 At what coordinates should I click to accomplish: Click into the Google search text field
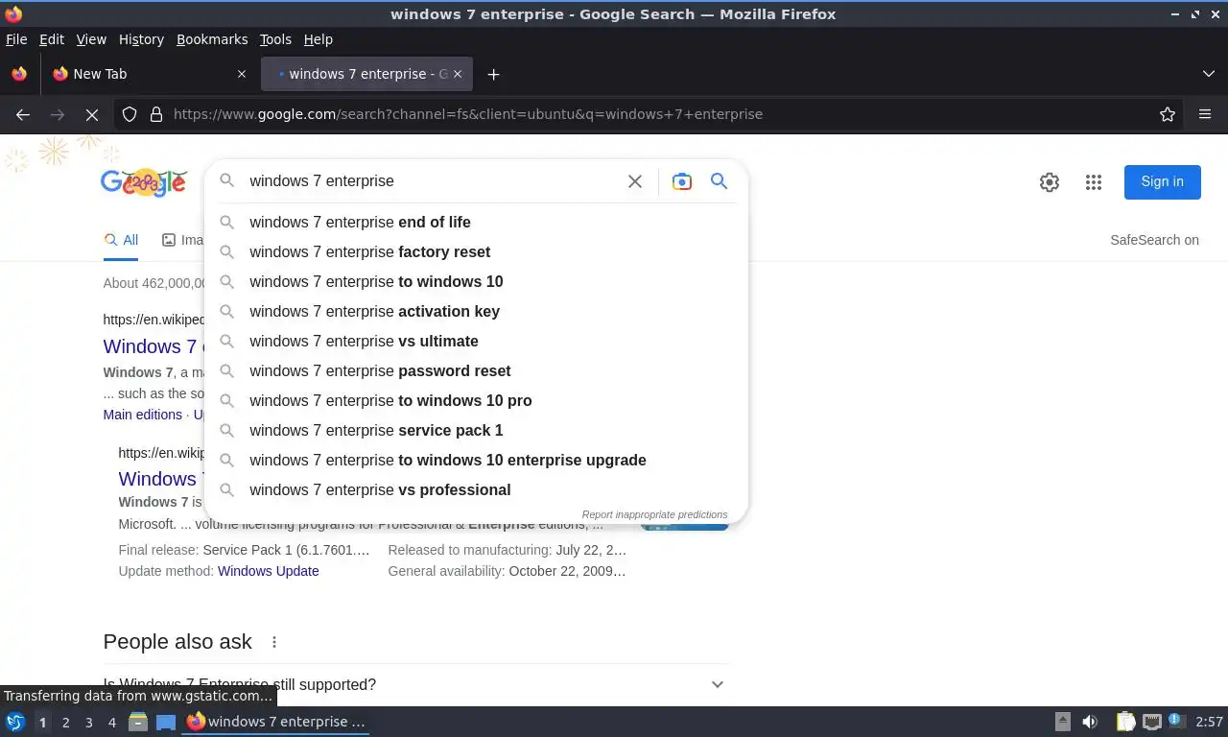pos(432,181)
